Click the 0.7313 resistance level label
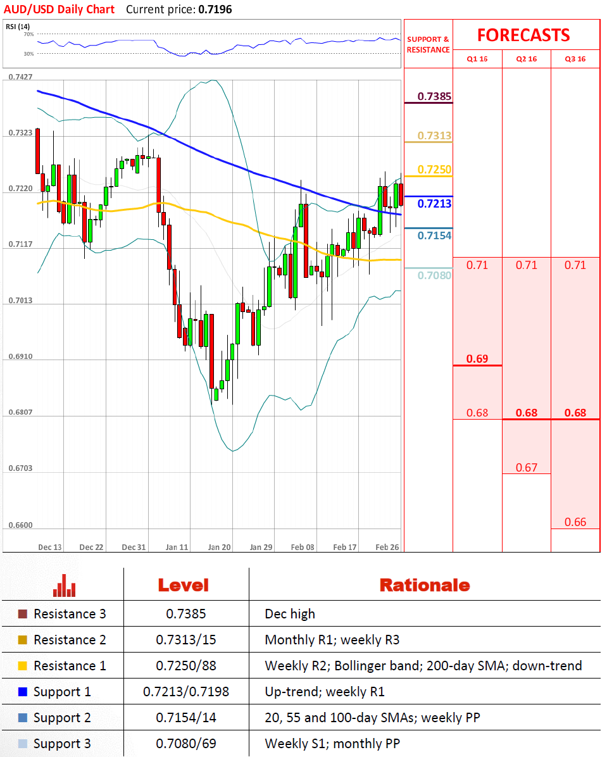Screen dimensions: 607x757 tap(435, 135)
